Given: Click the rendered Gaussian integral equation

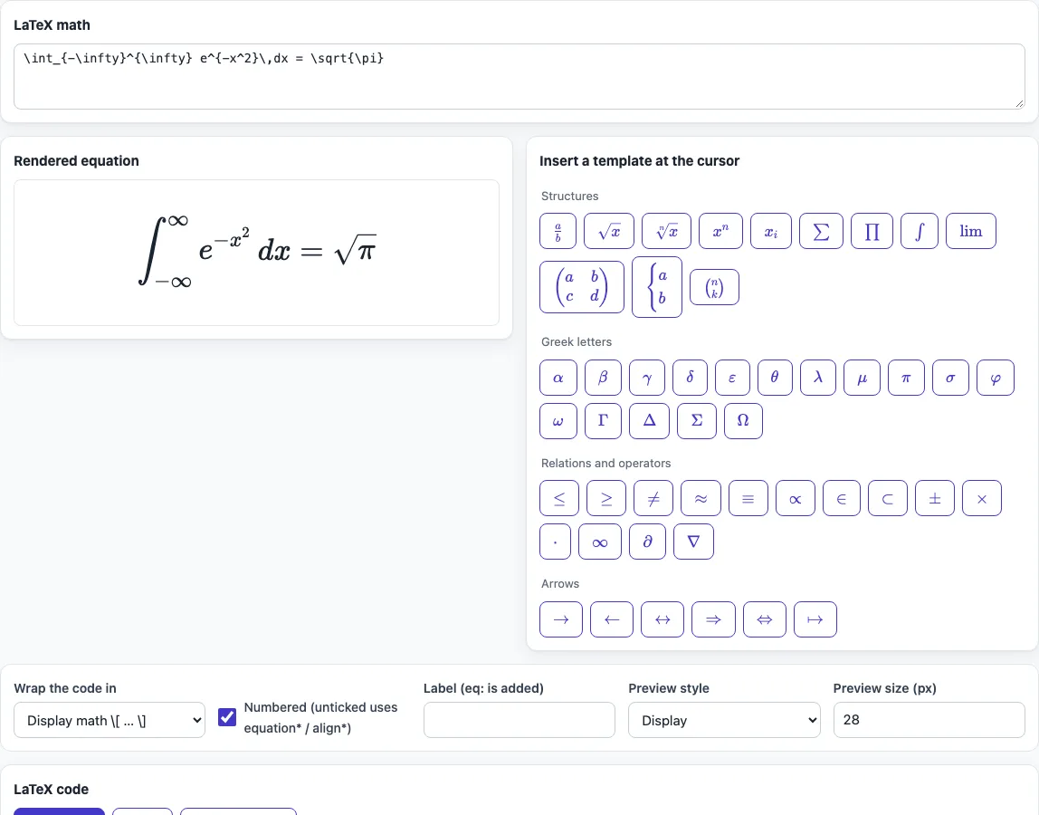Looking at the screenshot, I should click(258, 251).
